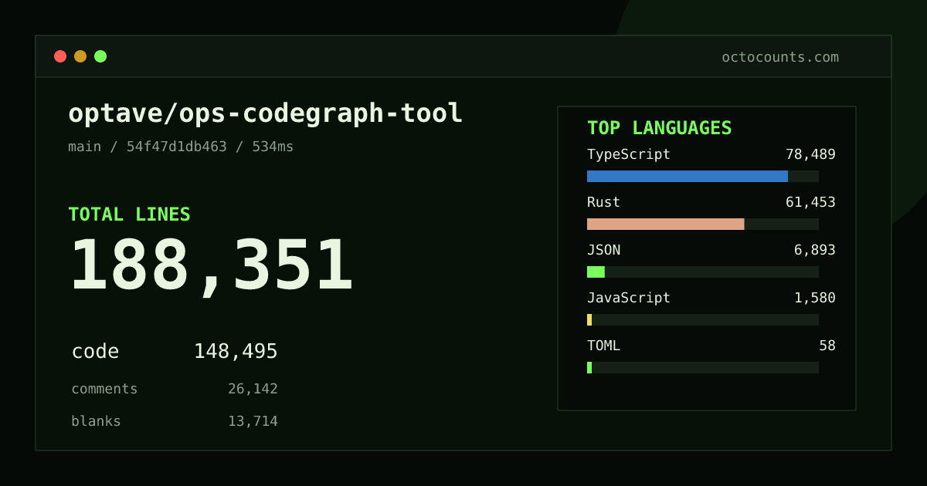927x486 pixels.
Task: Click the JSON language label
Action: (x=603, y=250)
